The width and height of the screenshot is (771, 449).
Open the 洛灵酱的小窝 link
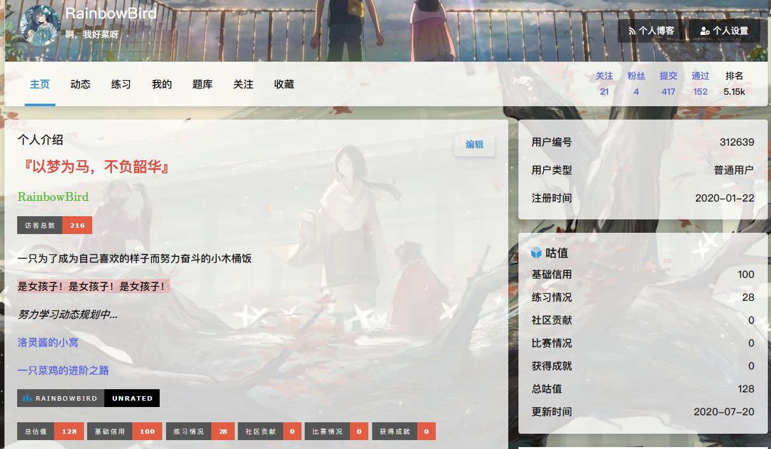point(48,342)
